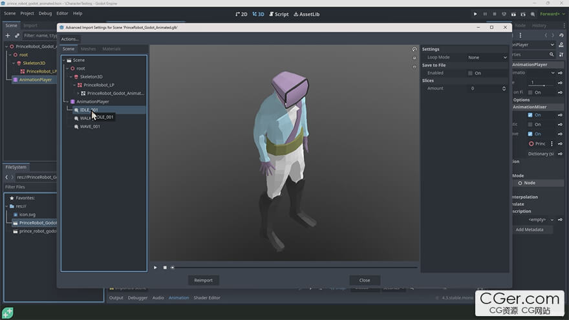Go back using FileSystem left arrow
569x320 pixels.
(x=6, y=177)
